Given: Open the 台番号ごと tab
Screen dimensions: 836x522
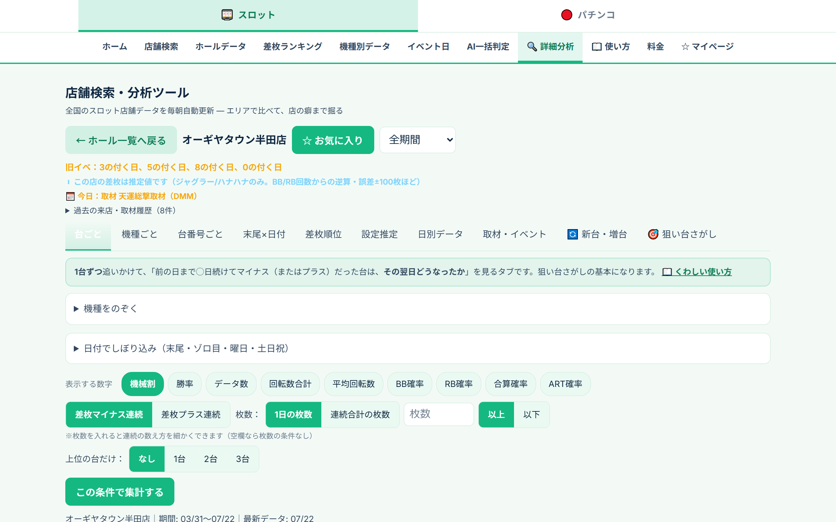Looking at the screenshot, I should pyautogui.click(x=201, y=235).
